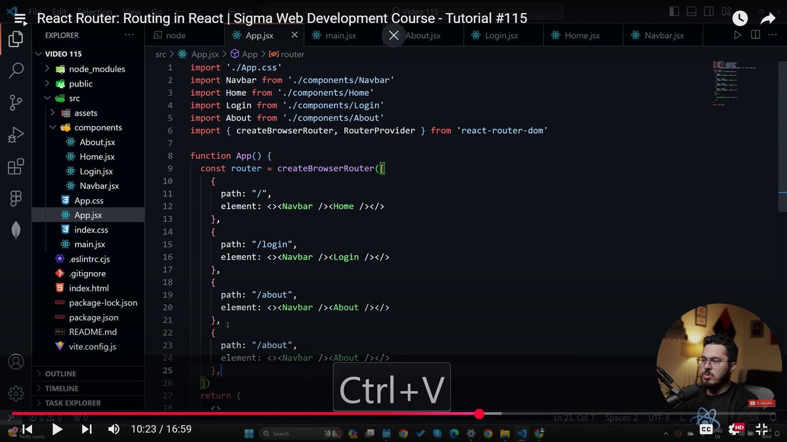Open the YouTube playlist menu icon

pyautogui.click(x=20, y=19)
